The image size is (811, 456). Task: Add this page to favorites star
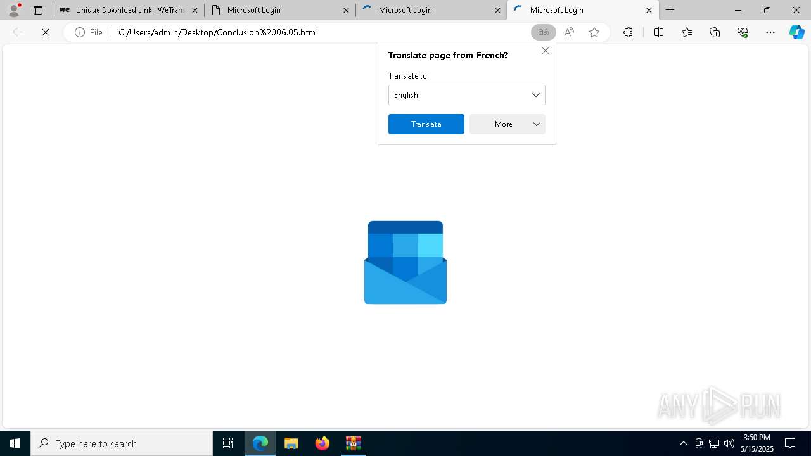tap(594, 32)
